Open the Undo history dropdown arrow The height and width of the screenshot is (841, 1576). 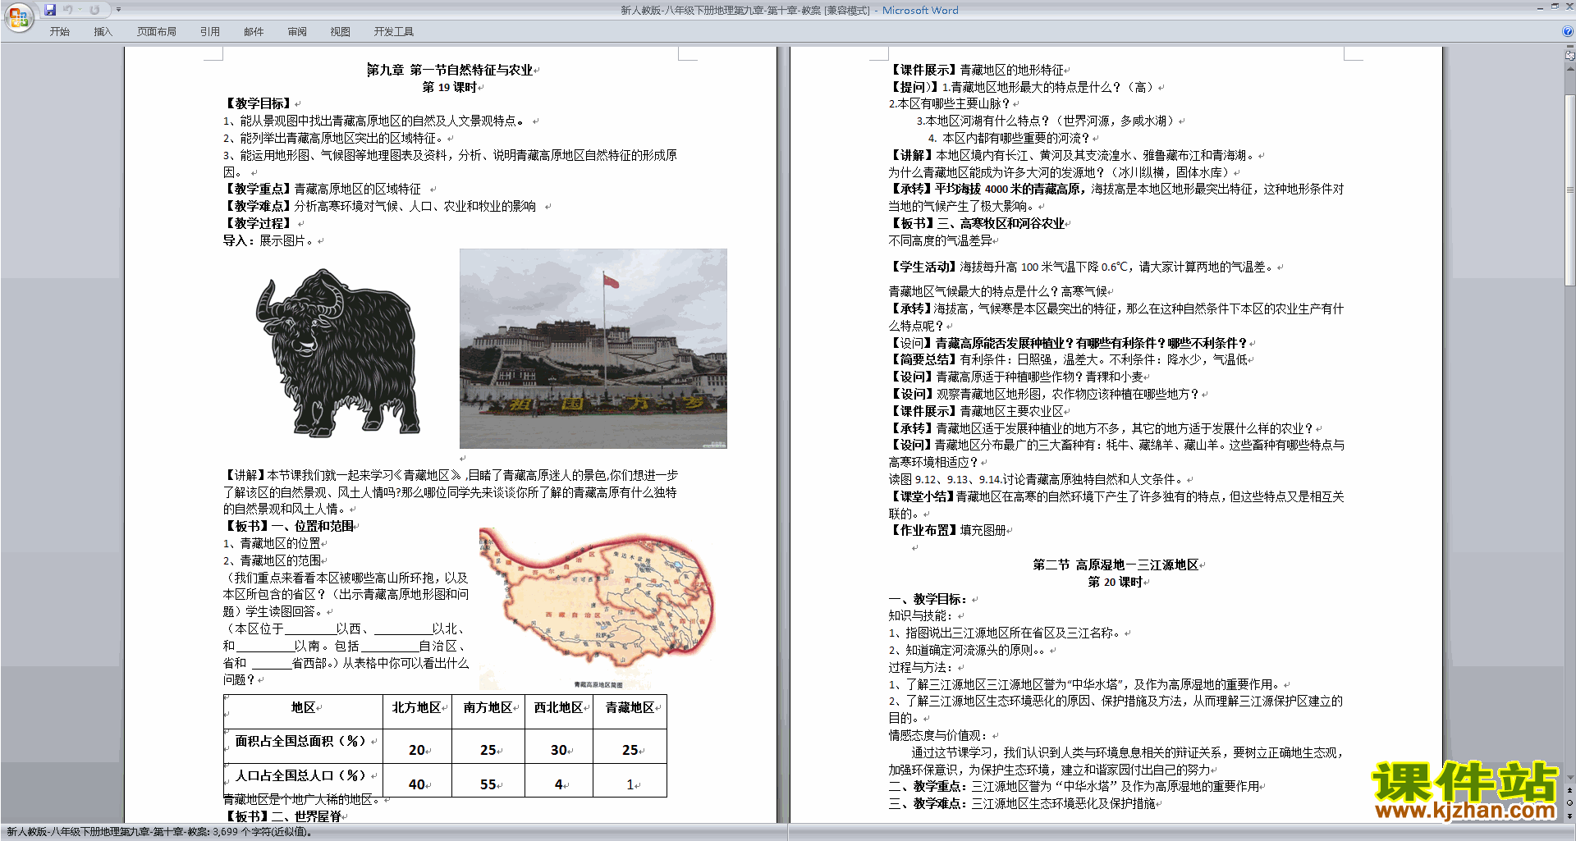(80, 10)
